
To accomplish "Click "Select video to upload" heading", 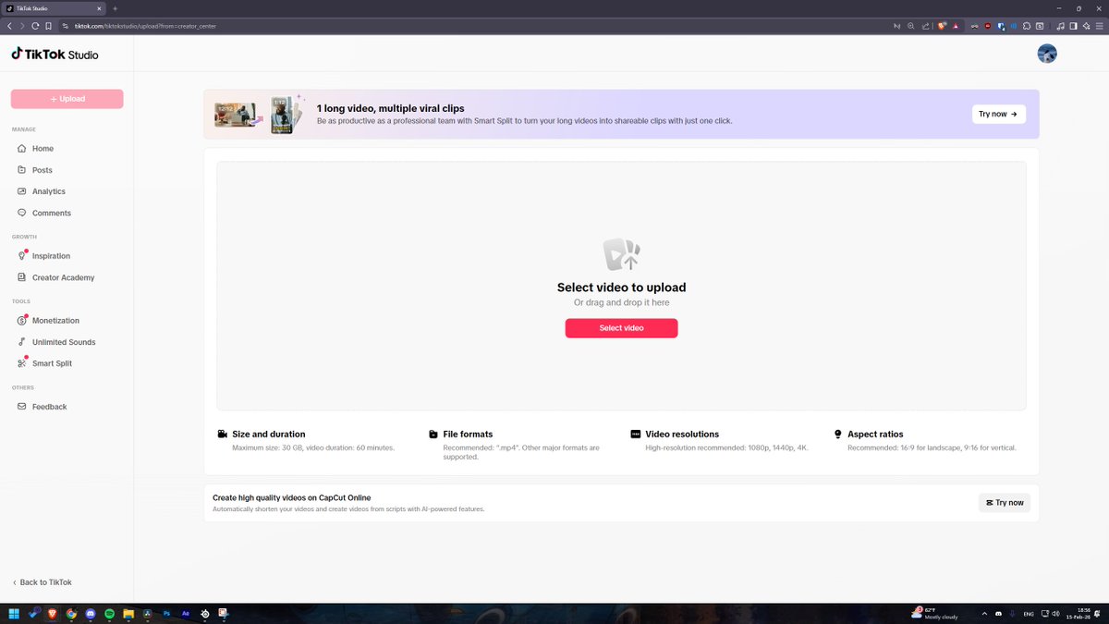I will [621, 288].
